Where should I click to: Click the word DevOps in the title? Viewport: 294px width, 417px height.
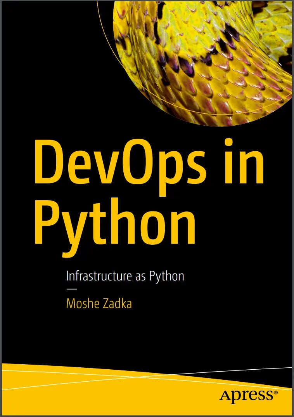tap(120, 160)
